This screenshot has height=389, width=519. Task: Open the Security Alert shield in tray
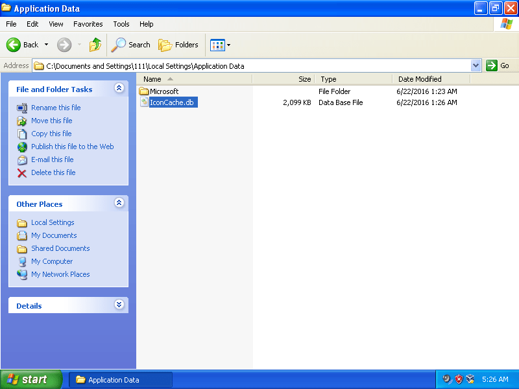click(460, 379)
